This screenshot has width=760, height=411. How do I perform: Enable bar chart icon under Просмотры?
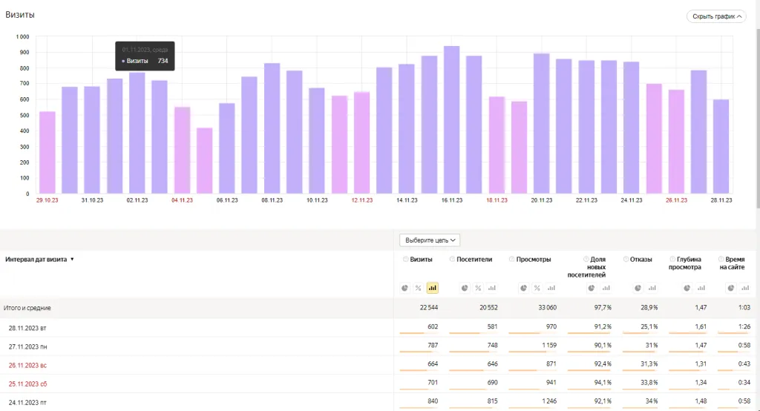coord(551,288)
